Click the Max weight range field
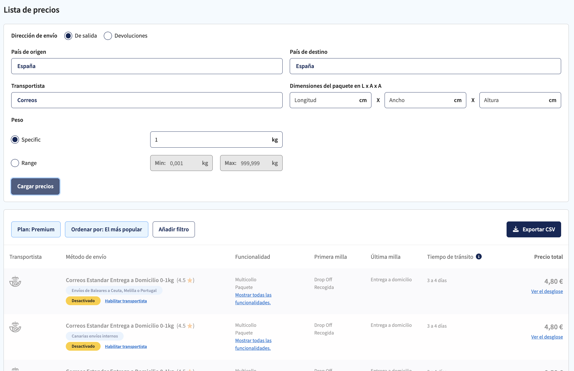Screen dimensions: 574x371 pos(251,163)
